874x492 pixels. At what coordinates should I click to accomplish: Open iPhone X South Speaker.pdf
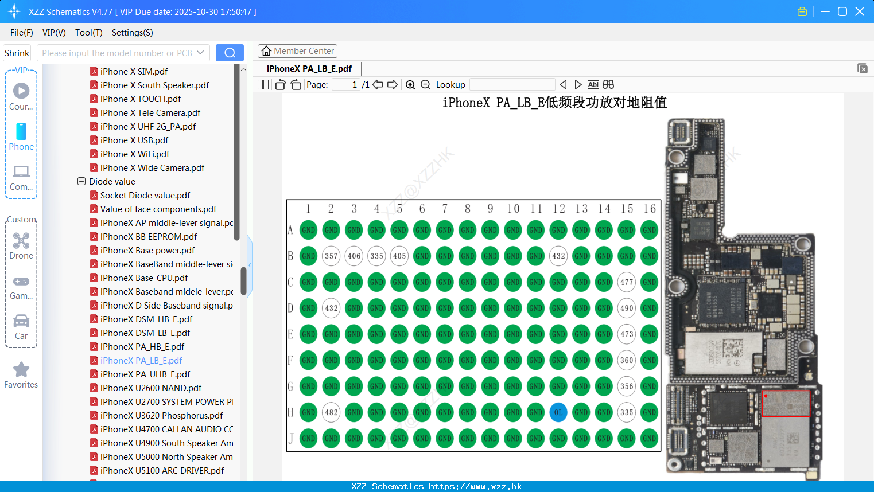tap(154, 85)
